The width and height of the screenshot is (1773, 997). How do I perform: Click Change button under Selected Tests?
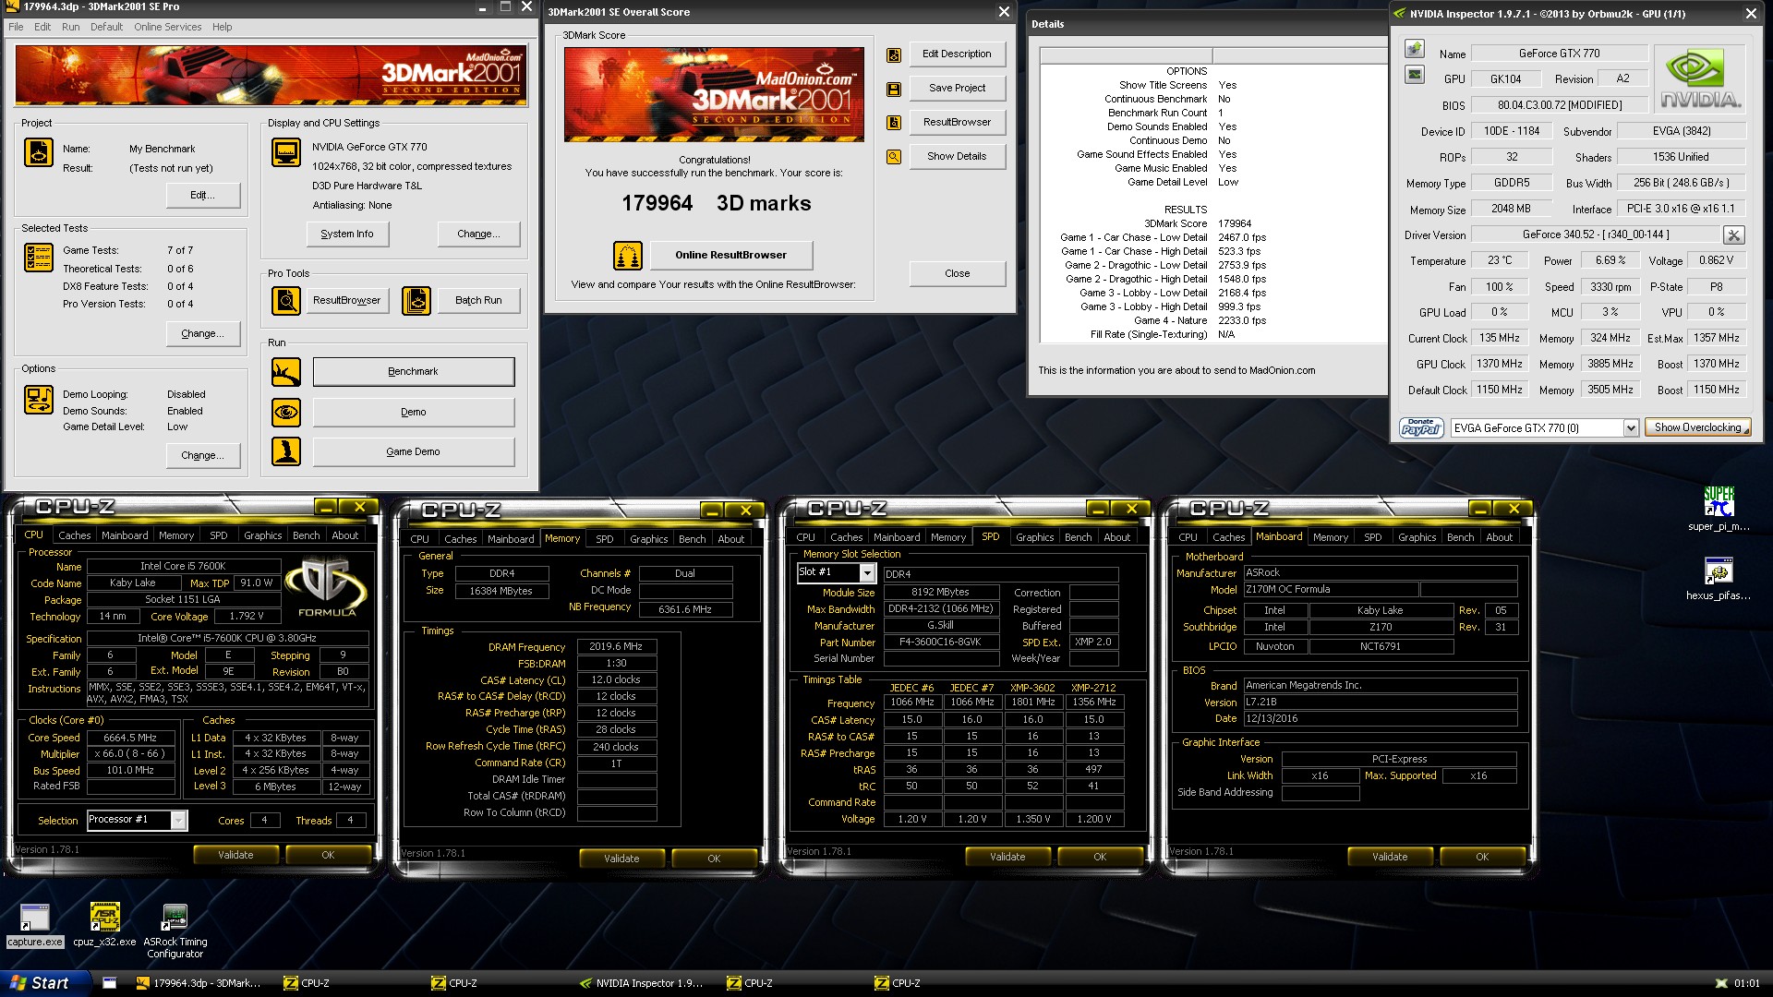tap(203, 334)
